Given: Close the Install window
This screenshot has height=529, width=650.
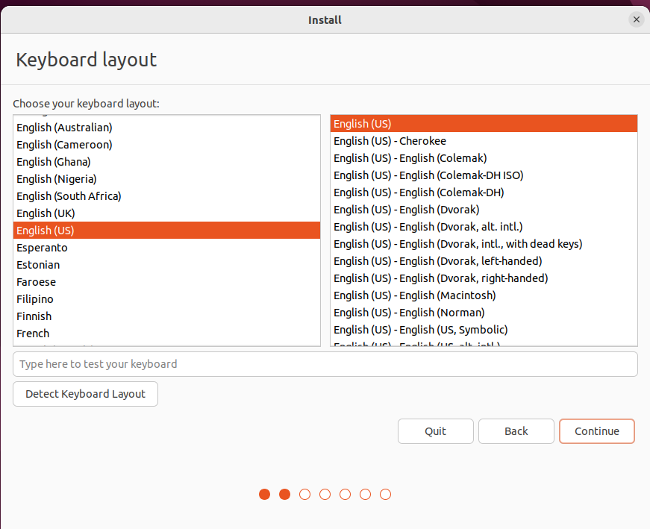Looking at the screenshot, I should [x=636, y=20].
